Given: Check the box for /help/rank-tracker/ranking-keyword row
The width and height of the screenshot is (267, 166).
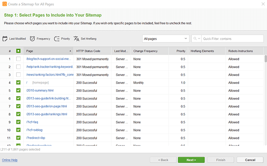Looking at the screenshot, I should pyautogui.click(x=18, y=67).
